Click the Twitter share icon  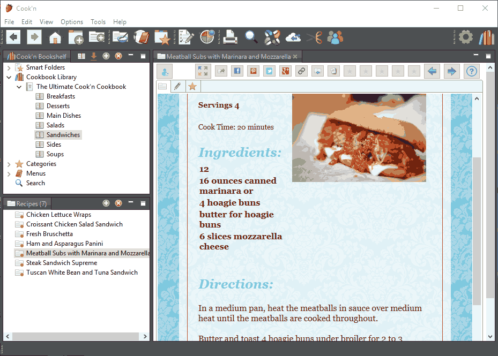click(x=269, y=71)
